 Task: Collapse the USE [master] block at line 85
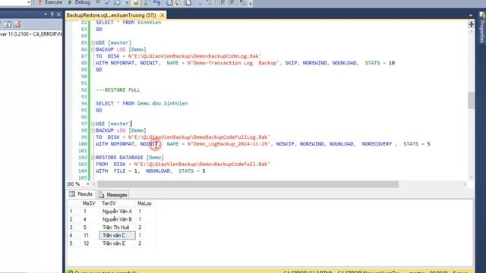click(x=93, y=42)
